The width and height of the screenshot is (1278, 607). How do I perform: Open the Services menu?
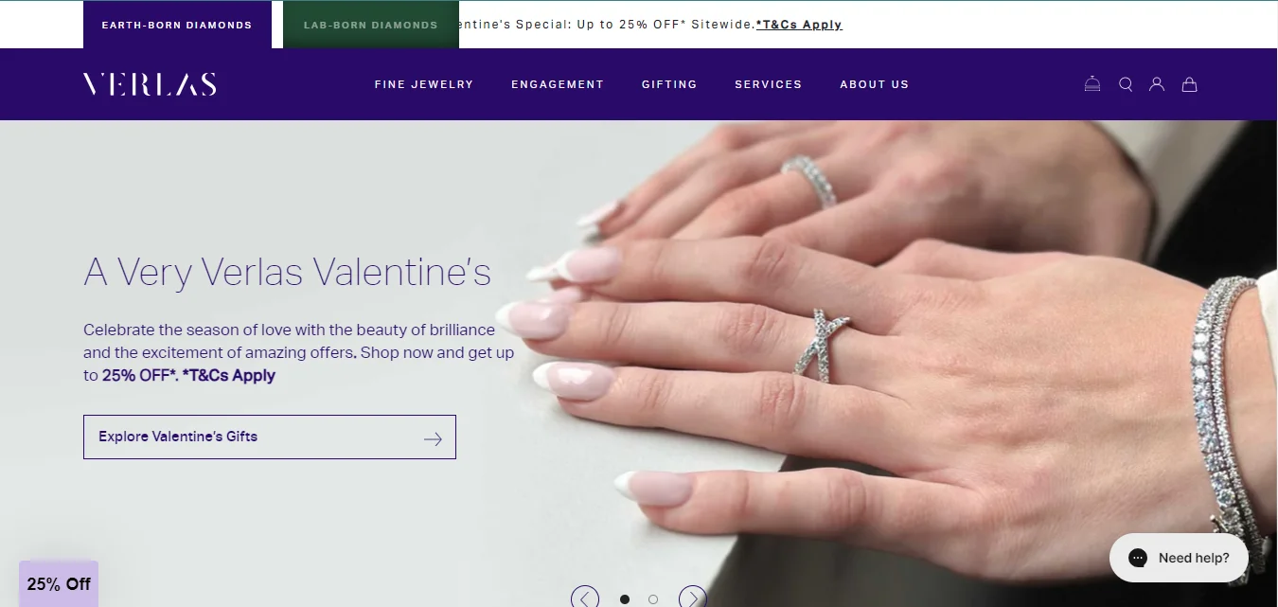tap(769, 84)
